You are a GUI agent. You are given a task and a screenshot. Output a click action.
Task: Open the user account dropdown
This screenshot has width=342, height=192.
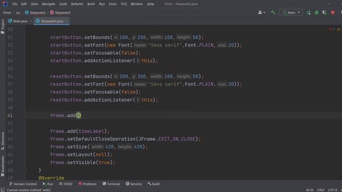(261, 13)
